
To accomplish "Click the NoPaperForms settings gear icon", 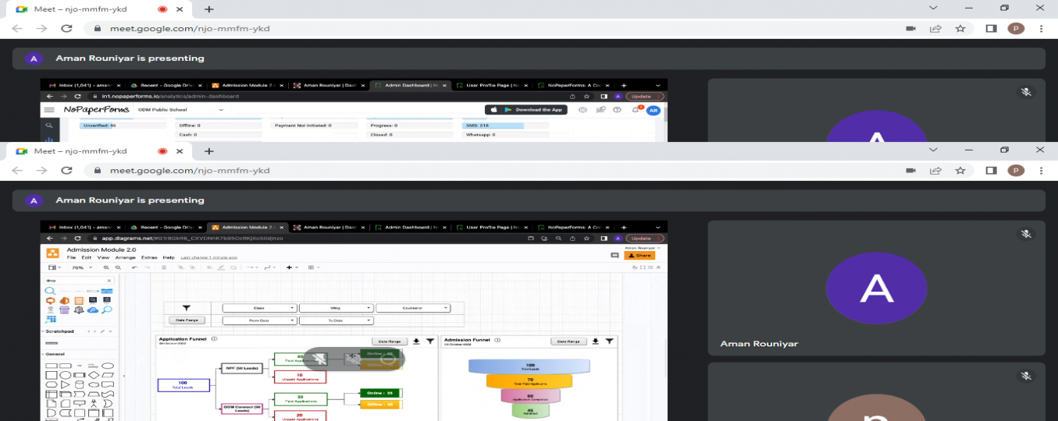I will pyautogui.click(x=582, y=110).
